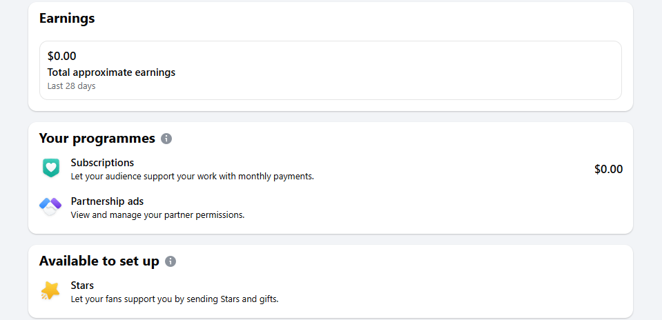This screenshot has height=320, width=662.
Task: Click the Total approximate earnings label
Action: pos(111,72)
